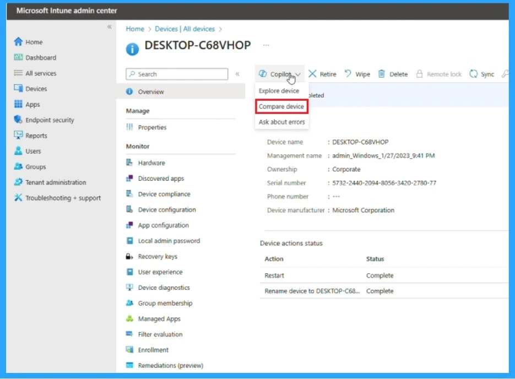515x379 pixels.
Task: Select the Groups icon in sidebar
Action: pyautogui.click(x=18, y=166)
